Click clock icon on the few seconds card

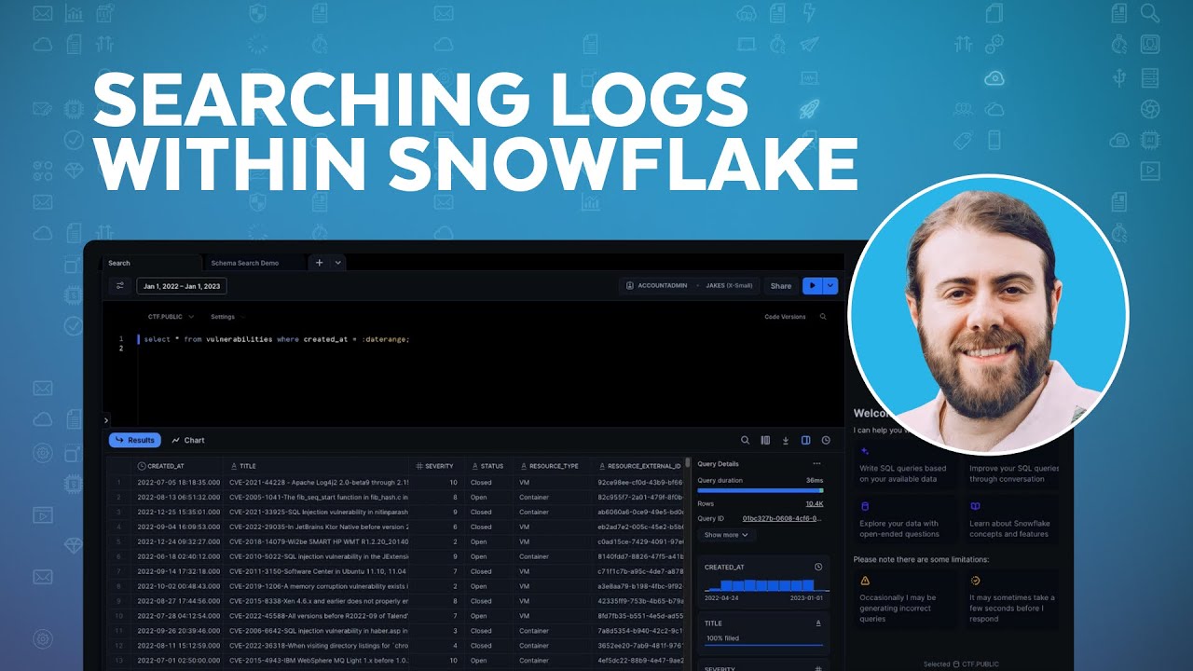[975, 580]
